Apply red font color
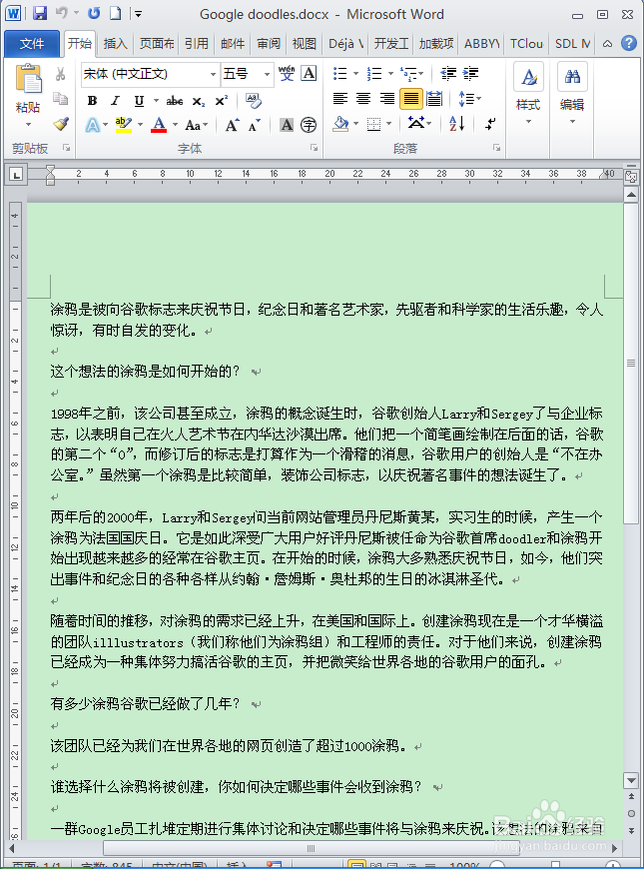The width and height of the screenshot is (644, 869). pyautogui.click(x=159, y=125)
